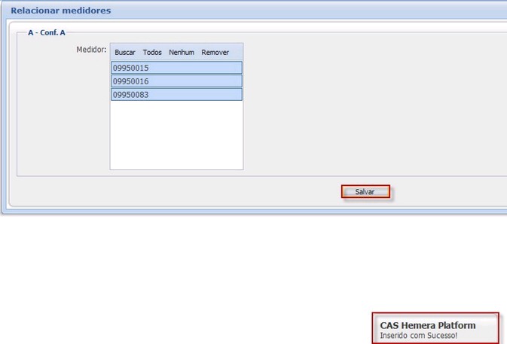Click gray space left of the Salvar button
Screen dimensions: 507x344
226,192
